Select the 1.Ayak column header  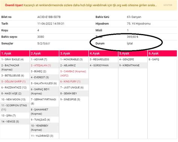15,54
